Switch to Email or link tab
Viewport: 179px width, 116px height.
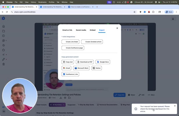click(67, 30)
